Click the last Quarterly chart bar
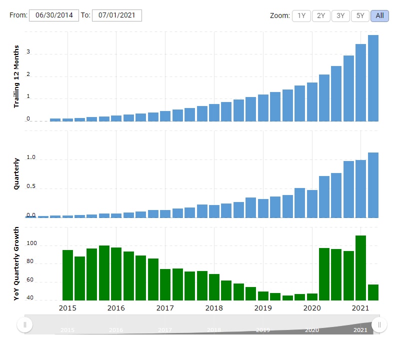 (373, 185)
